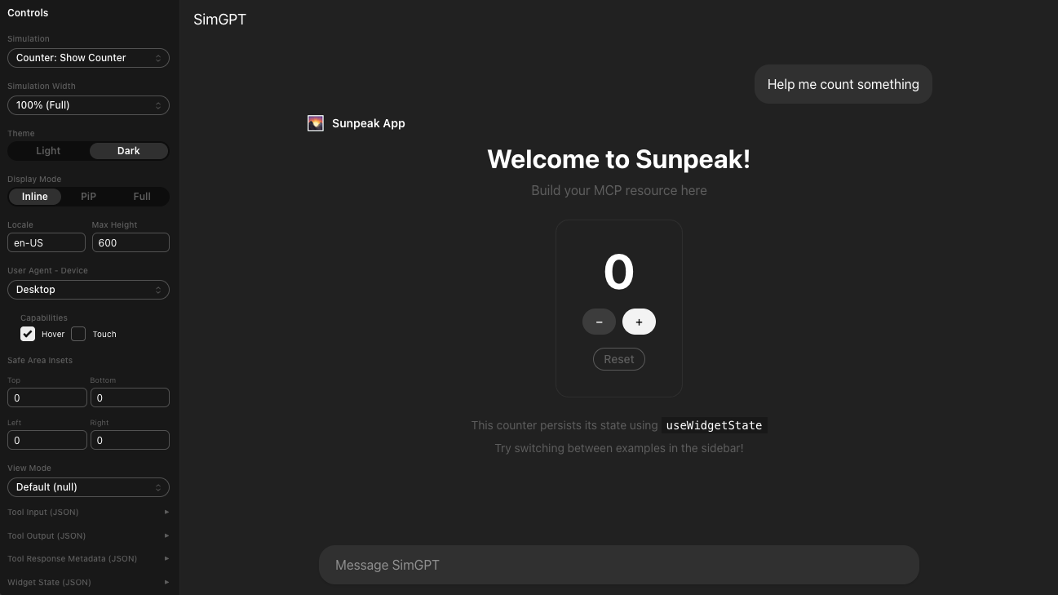Expand the Tool Output (JSON) section
Screen dimensions: 1058x595
click(x=88, y=535)
